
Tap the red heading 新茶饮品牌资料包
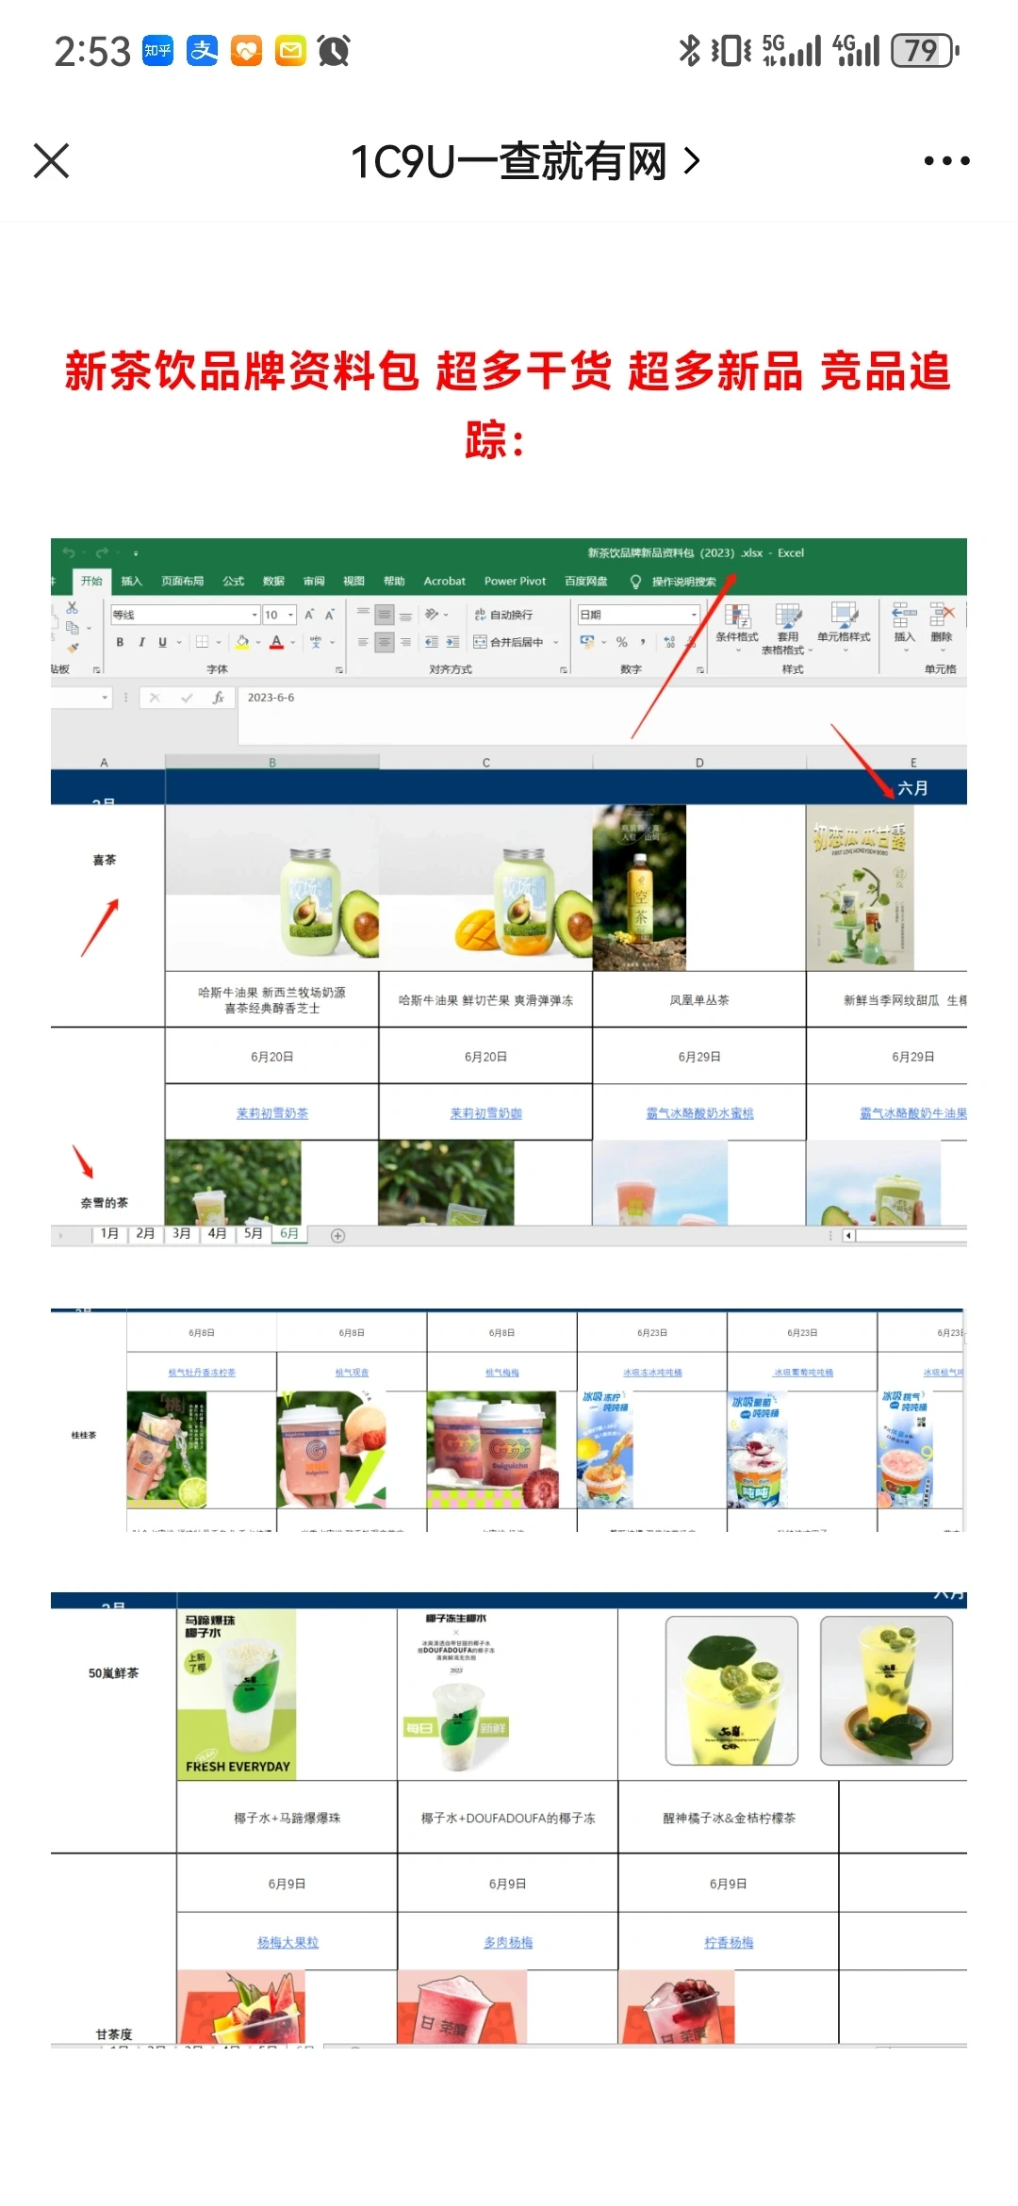[x=241, y=370]
